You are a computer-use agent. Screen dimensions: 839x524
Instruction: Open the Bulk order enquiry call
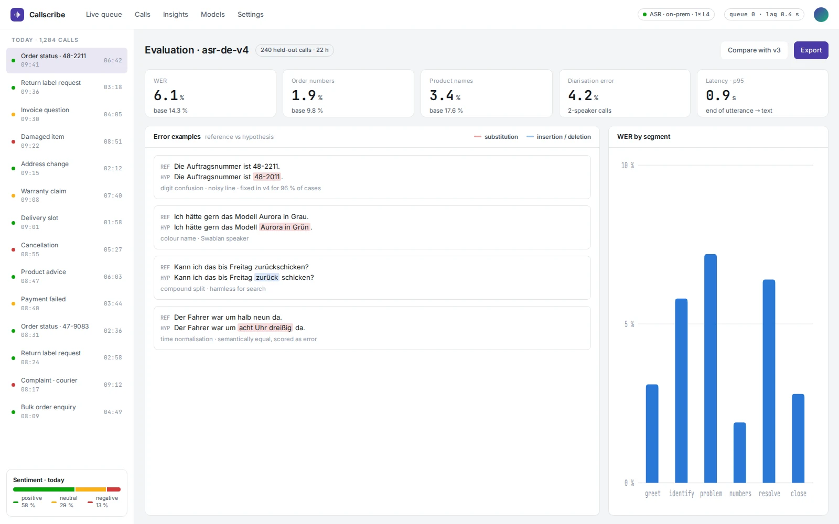tap(67, 412)
